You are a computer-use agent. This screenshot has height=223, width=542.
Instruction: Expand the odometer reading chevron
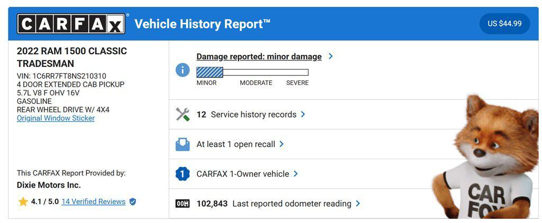(x=358, y=203)
